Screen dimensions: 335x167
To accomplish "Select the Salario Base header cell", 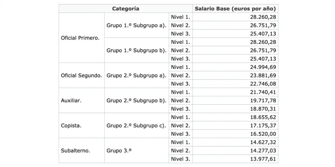I will [x=235, y=8].
